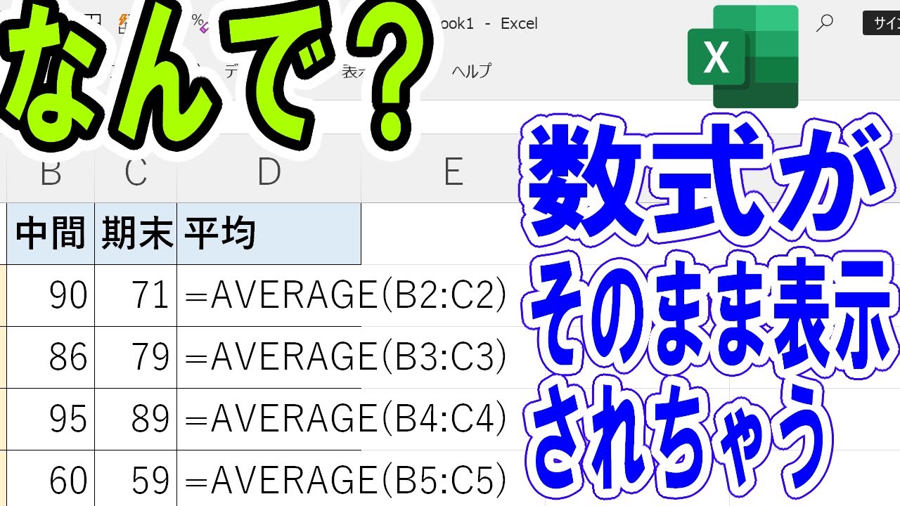
Task: Select column header B
Action: [x=51, y=173]
